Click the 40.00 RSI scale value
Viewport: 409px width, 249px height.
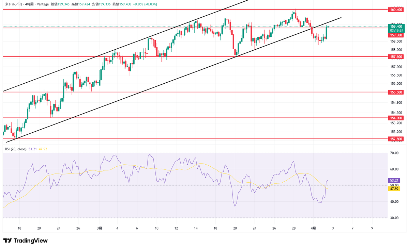(395, 202)
